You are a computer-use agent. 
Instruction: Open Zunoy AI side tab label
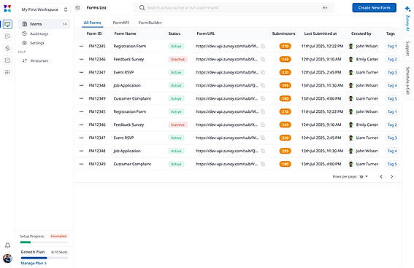tap(407, 23)
